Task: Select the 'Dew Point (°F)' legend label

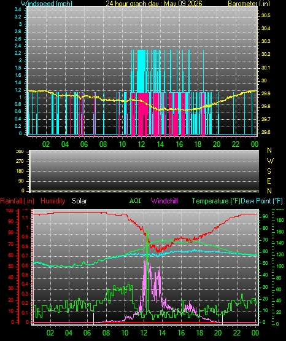Action: (x=261, y=201)
